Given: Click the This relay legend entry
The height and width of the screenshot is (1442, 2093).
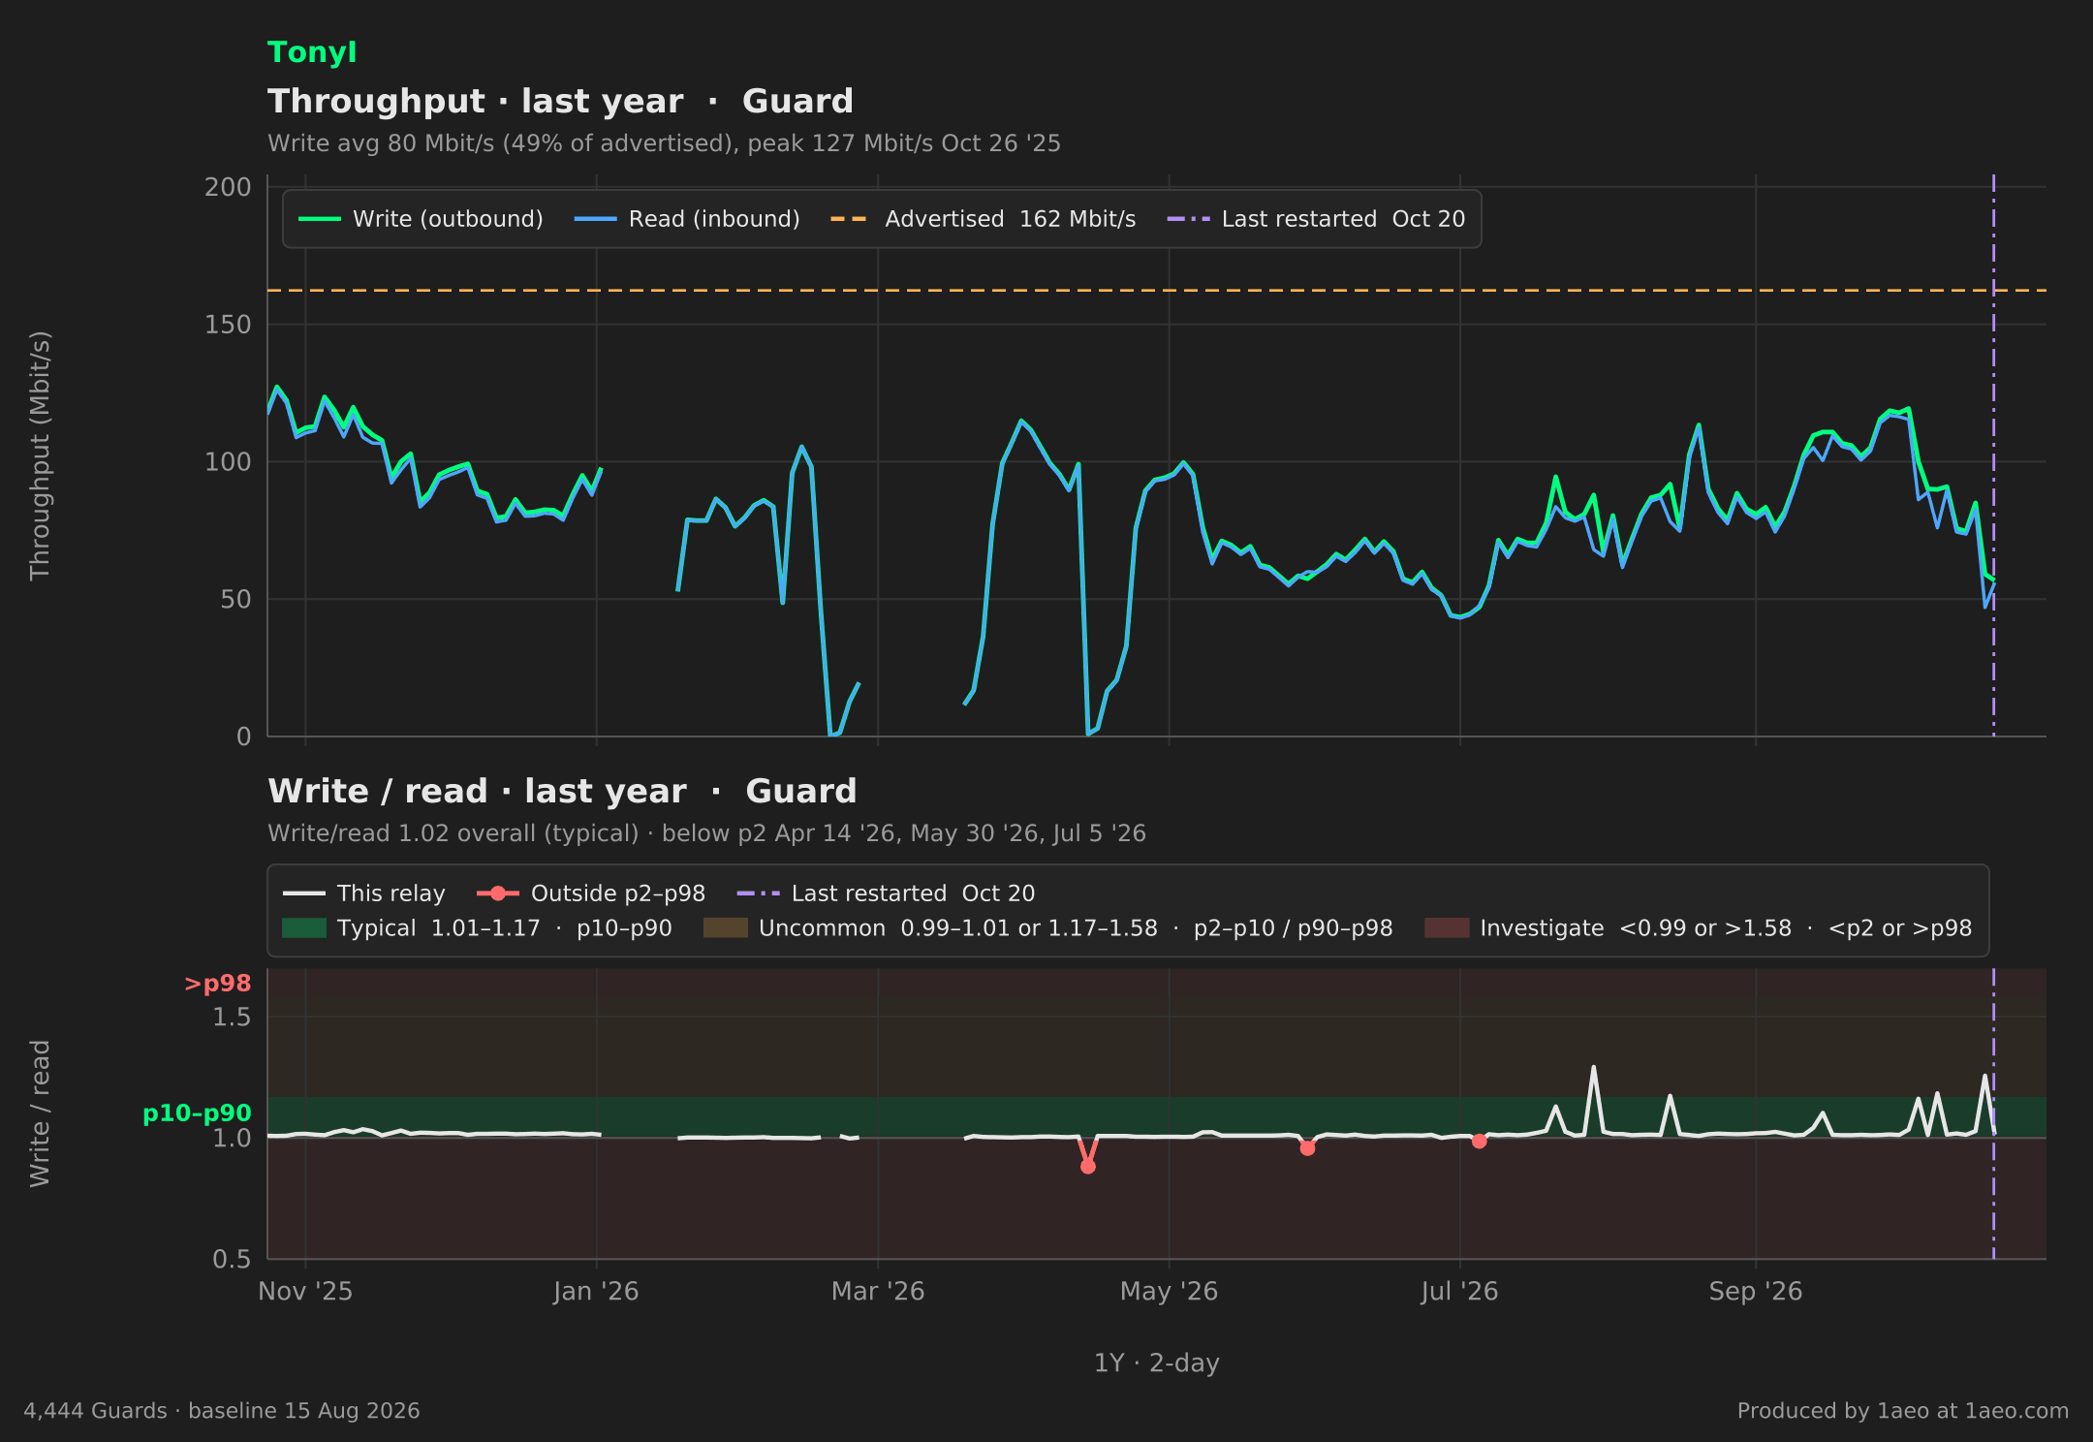Looking at the screenshot, I should pyautogui.click(x=364, y=893).
